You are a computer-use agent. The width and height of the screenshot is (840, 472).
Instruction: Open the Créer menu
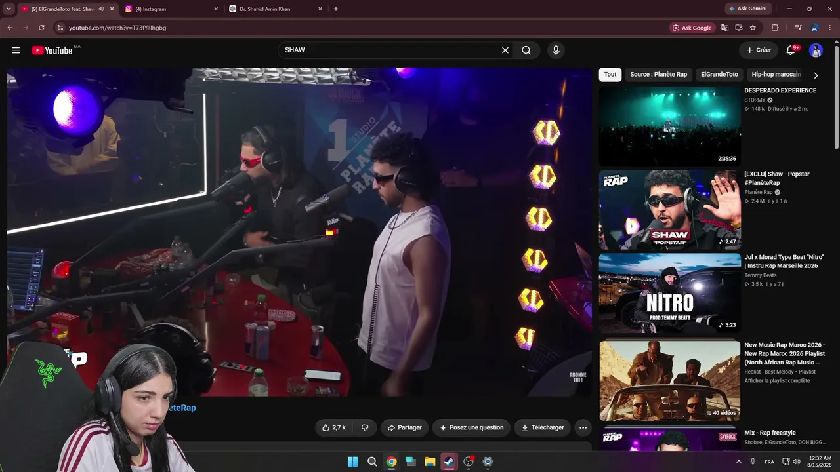[x=759, y=50]
